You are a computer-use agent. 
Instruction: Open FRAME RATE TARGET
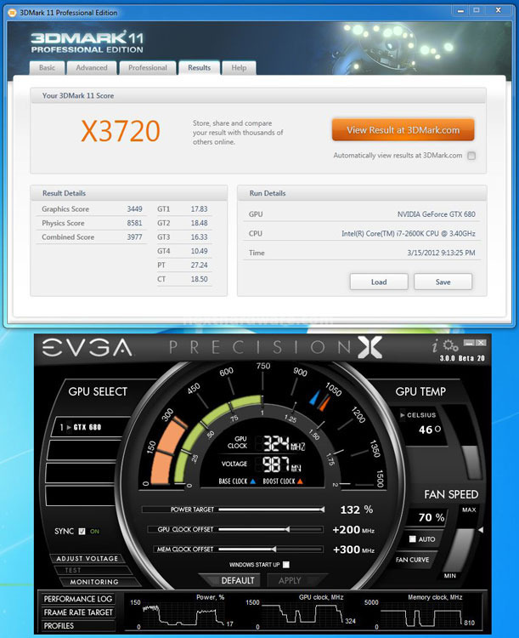coord(77,612)
